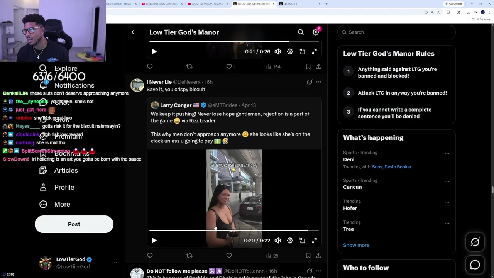Viewport: 494px width, 278px height.
Task: Seek on the progress bar of the 0:21 / 0:26 video
Action: 234,41
